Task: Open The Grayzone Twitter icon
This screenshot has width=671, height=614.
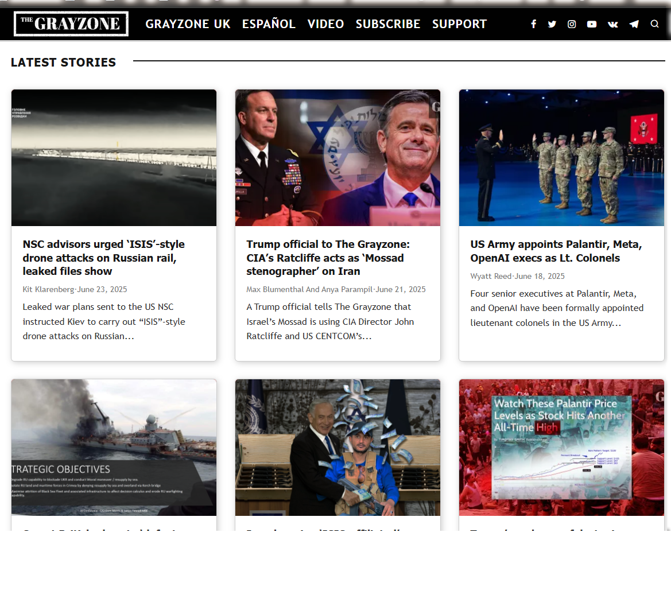Action: pos(552,24)
